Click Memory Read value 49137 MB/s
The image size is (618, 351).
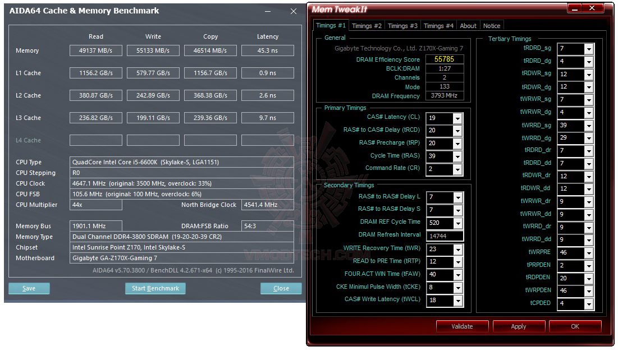point(96,51)
